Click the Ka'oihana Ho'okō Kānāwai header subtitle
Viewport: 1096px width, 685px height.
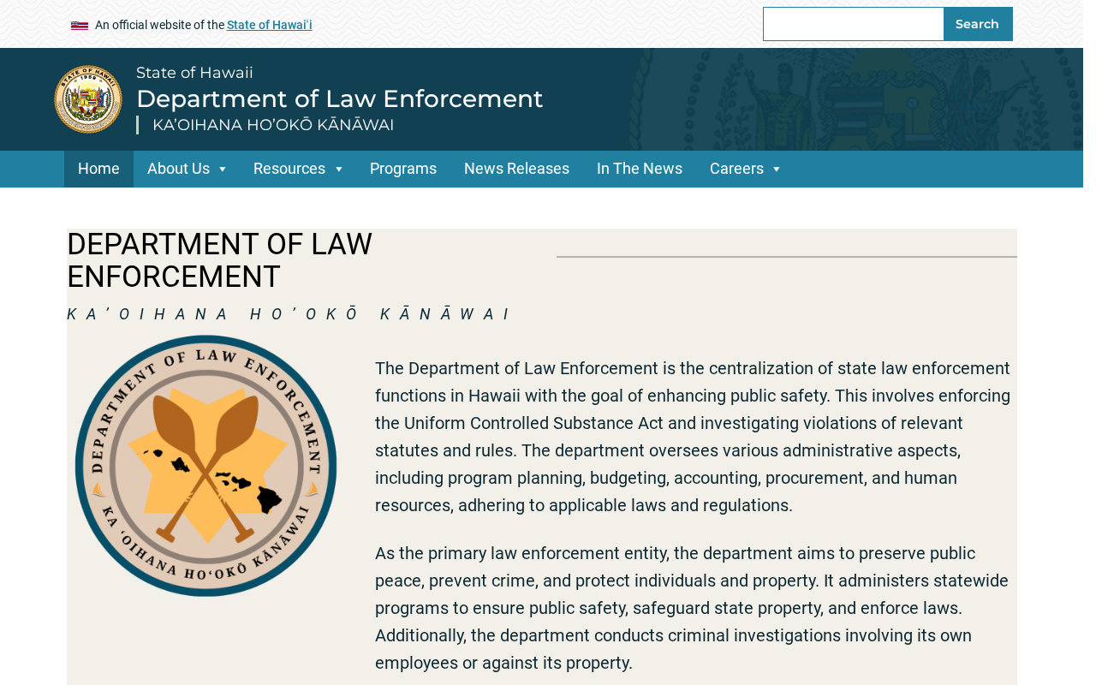pyautogui.click(x=273, y=125)
